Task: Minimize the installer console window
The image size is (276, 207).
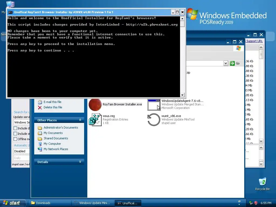Action: pos(173,12)
